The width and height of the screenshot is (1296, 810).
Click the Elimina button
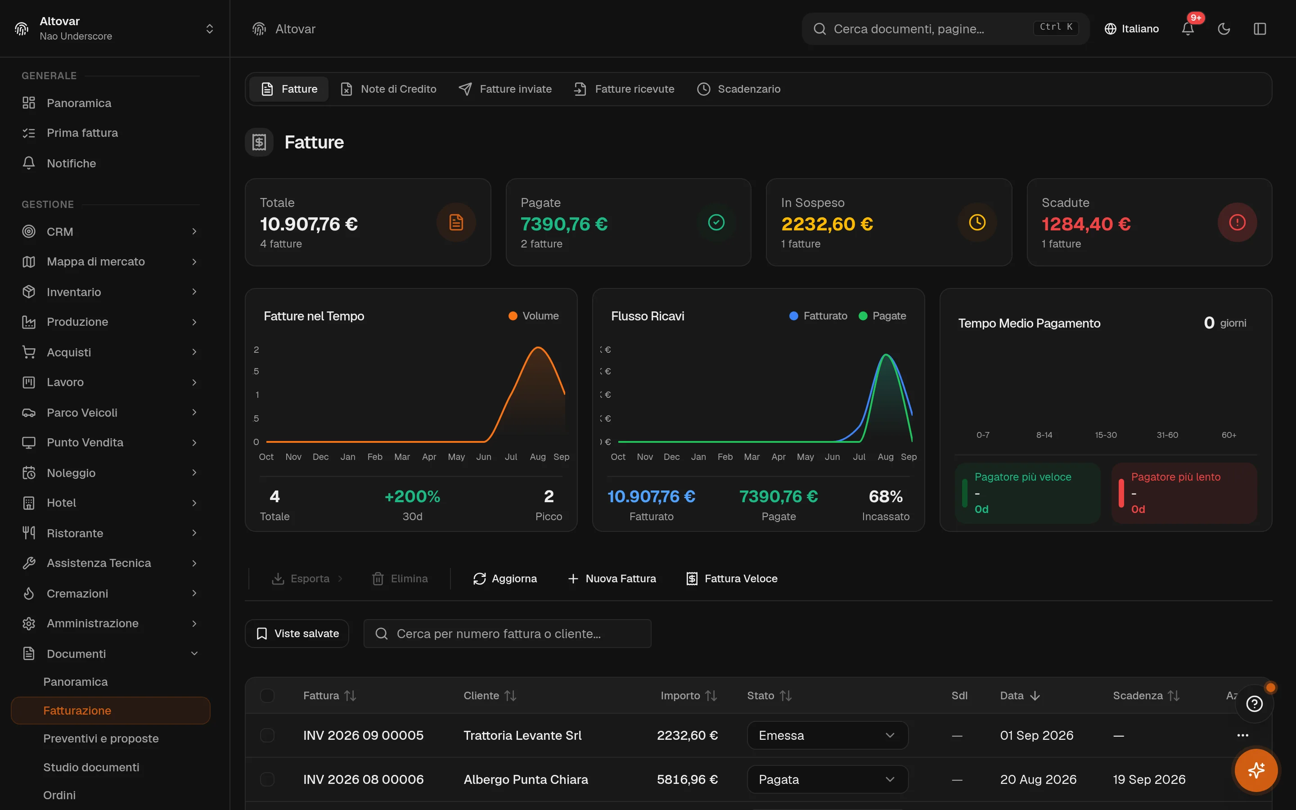click(400, 579)
